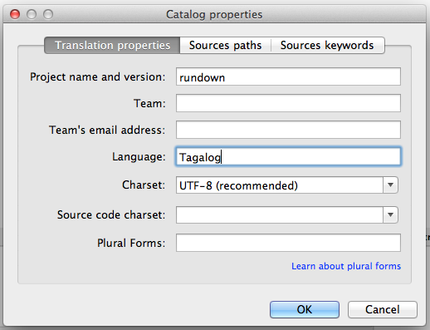Click the Cancel button
This screenshot has height=330, width=430.
[383, 309]
